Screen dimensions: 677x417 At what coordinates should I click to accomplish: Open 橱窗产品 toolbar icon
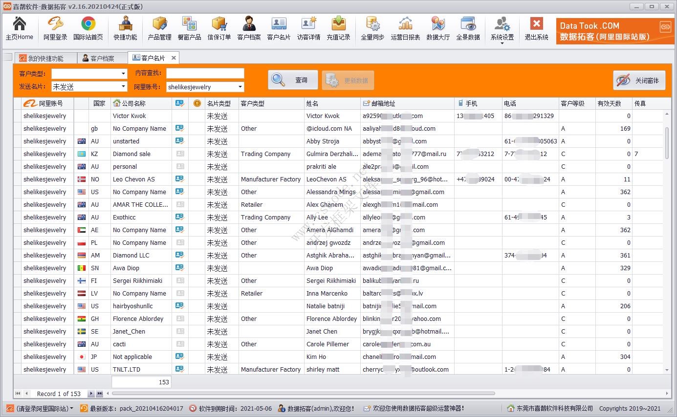point(189,29)
